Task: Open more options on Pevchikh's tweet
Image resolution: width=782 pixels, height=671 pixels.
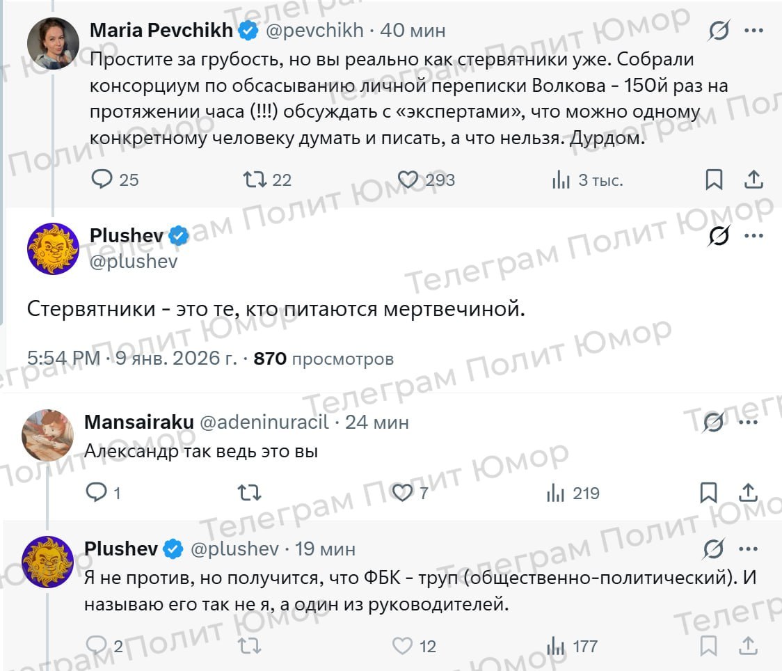Action: point(754,31)
